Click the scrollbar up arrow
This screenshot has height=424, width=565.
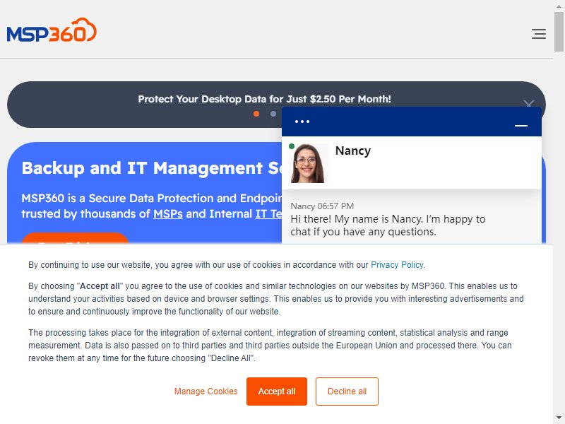click(559, 6)
